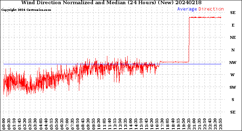This screenshot has width=242, height=131.
Task: Select the 07:00 time label
Action: pyautogui.click(x=67, y=124)
